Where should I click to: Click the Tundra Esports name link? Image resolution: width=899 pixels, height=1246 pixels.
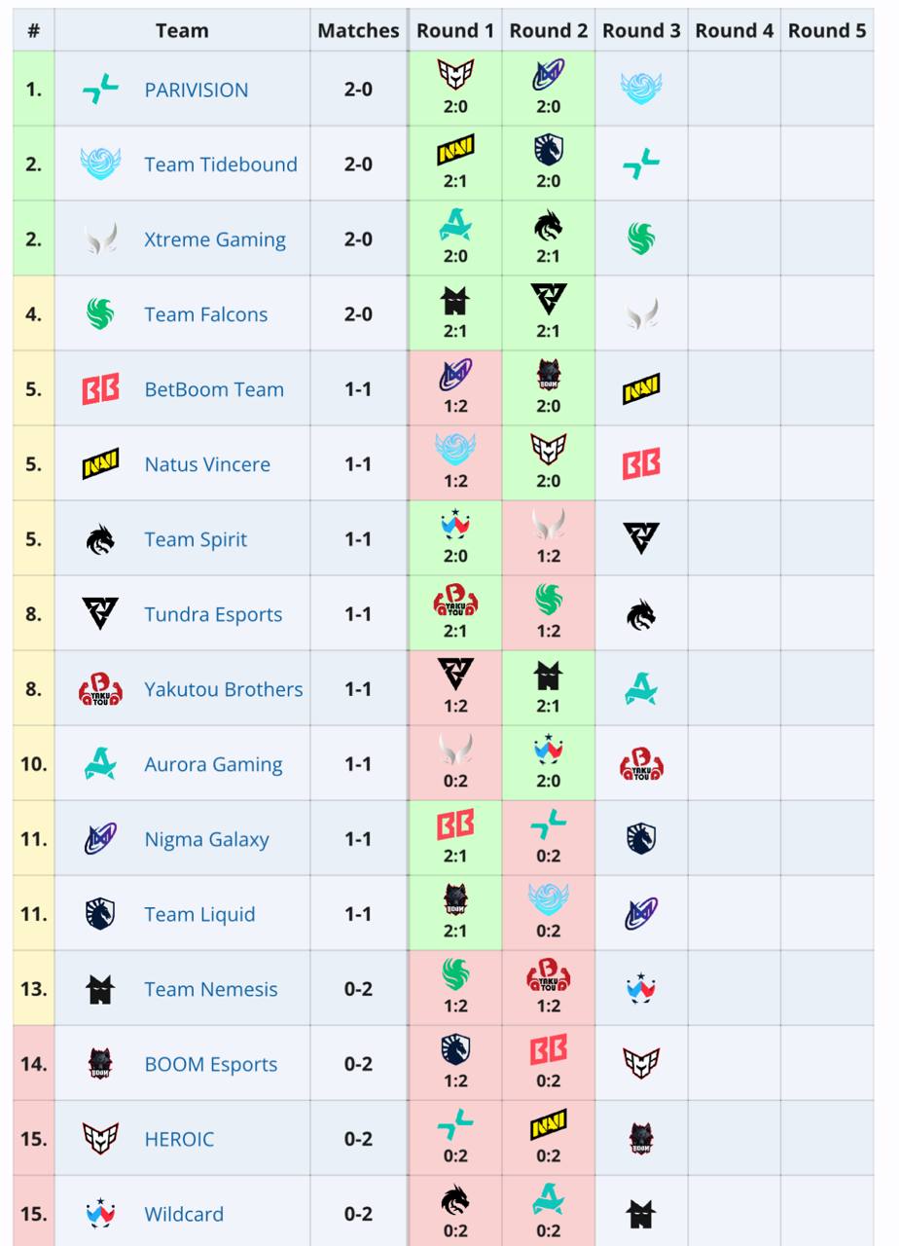tap(213, 614)
